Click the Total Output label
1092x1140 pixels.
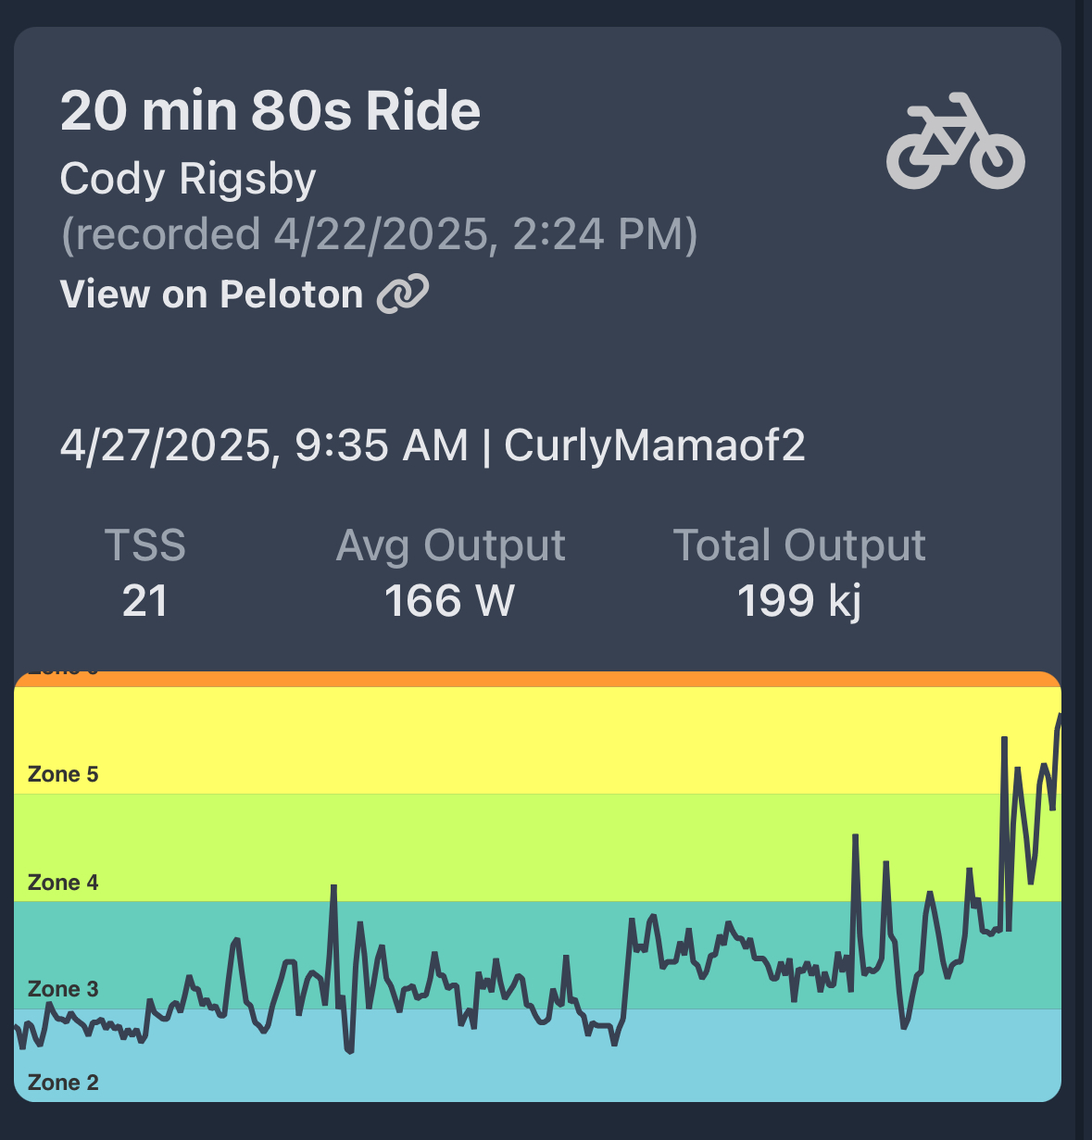coord(798,545)
